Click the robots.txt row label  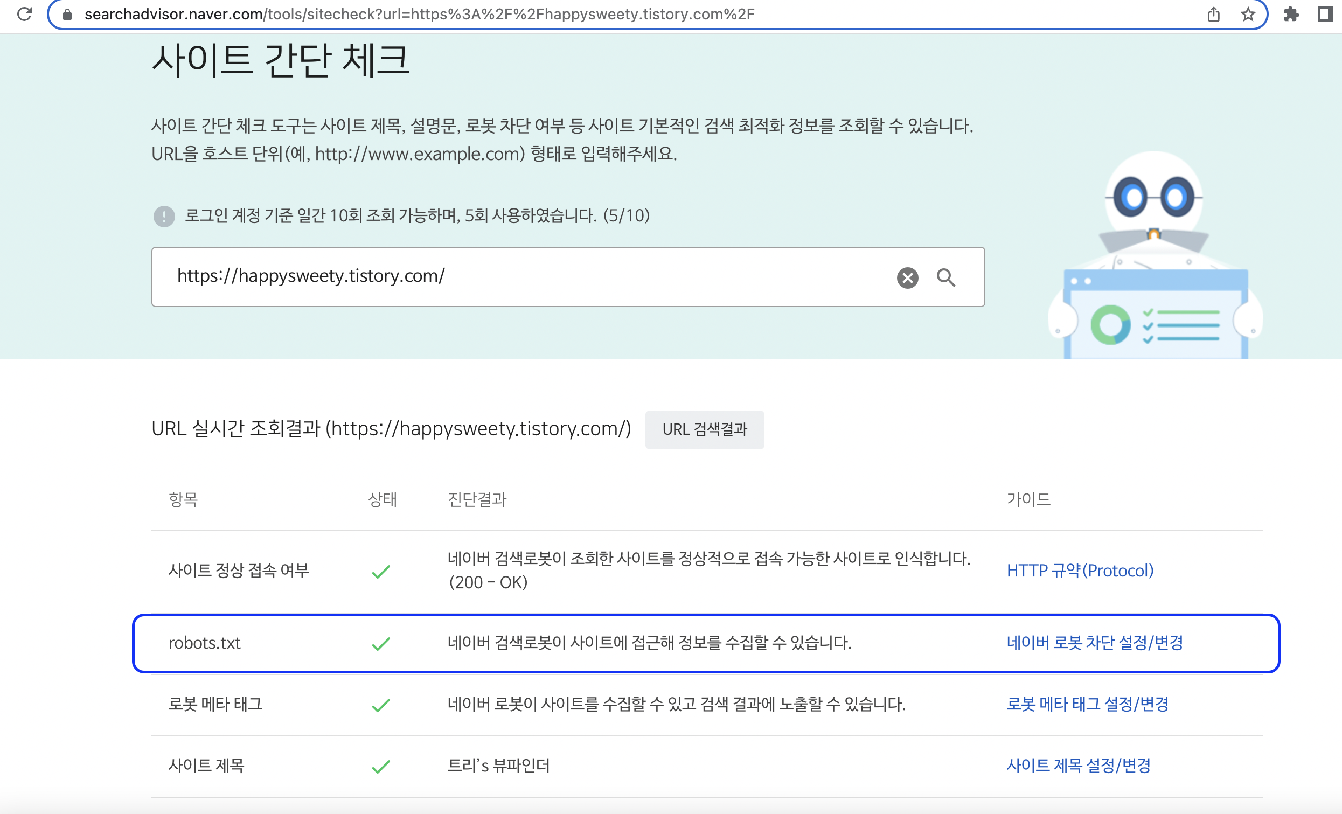point(204,643)
